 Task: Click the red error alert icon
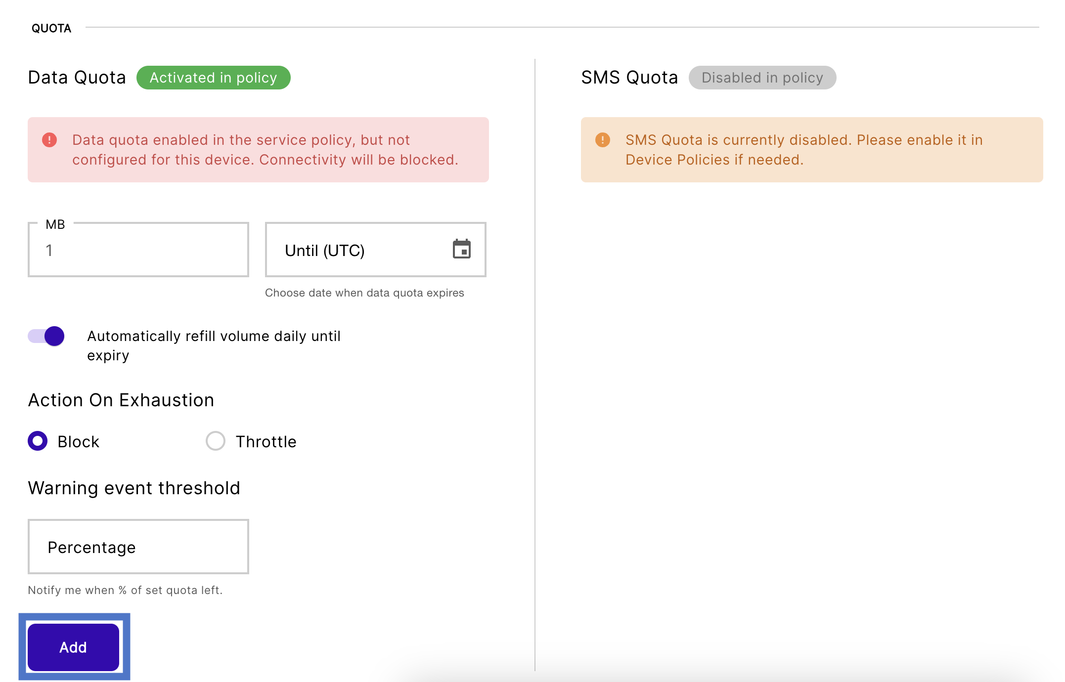(49, 140)
